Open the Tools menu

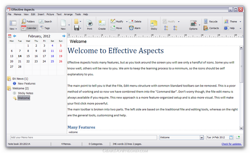tap(78, 14)
